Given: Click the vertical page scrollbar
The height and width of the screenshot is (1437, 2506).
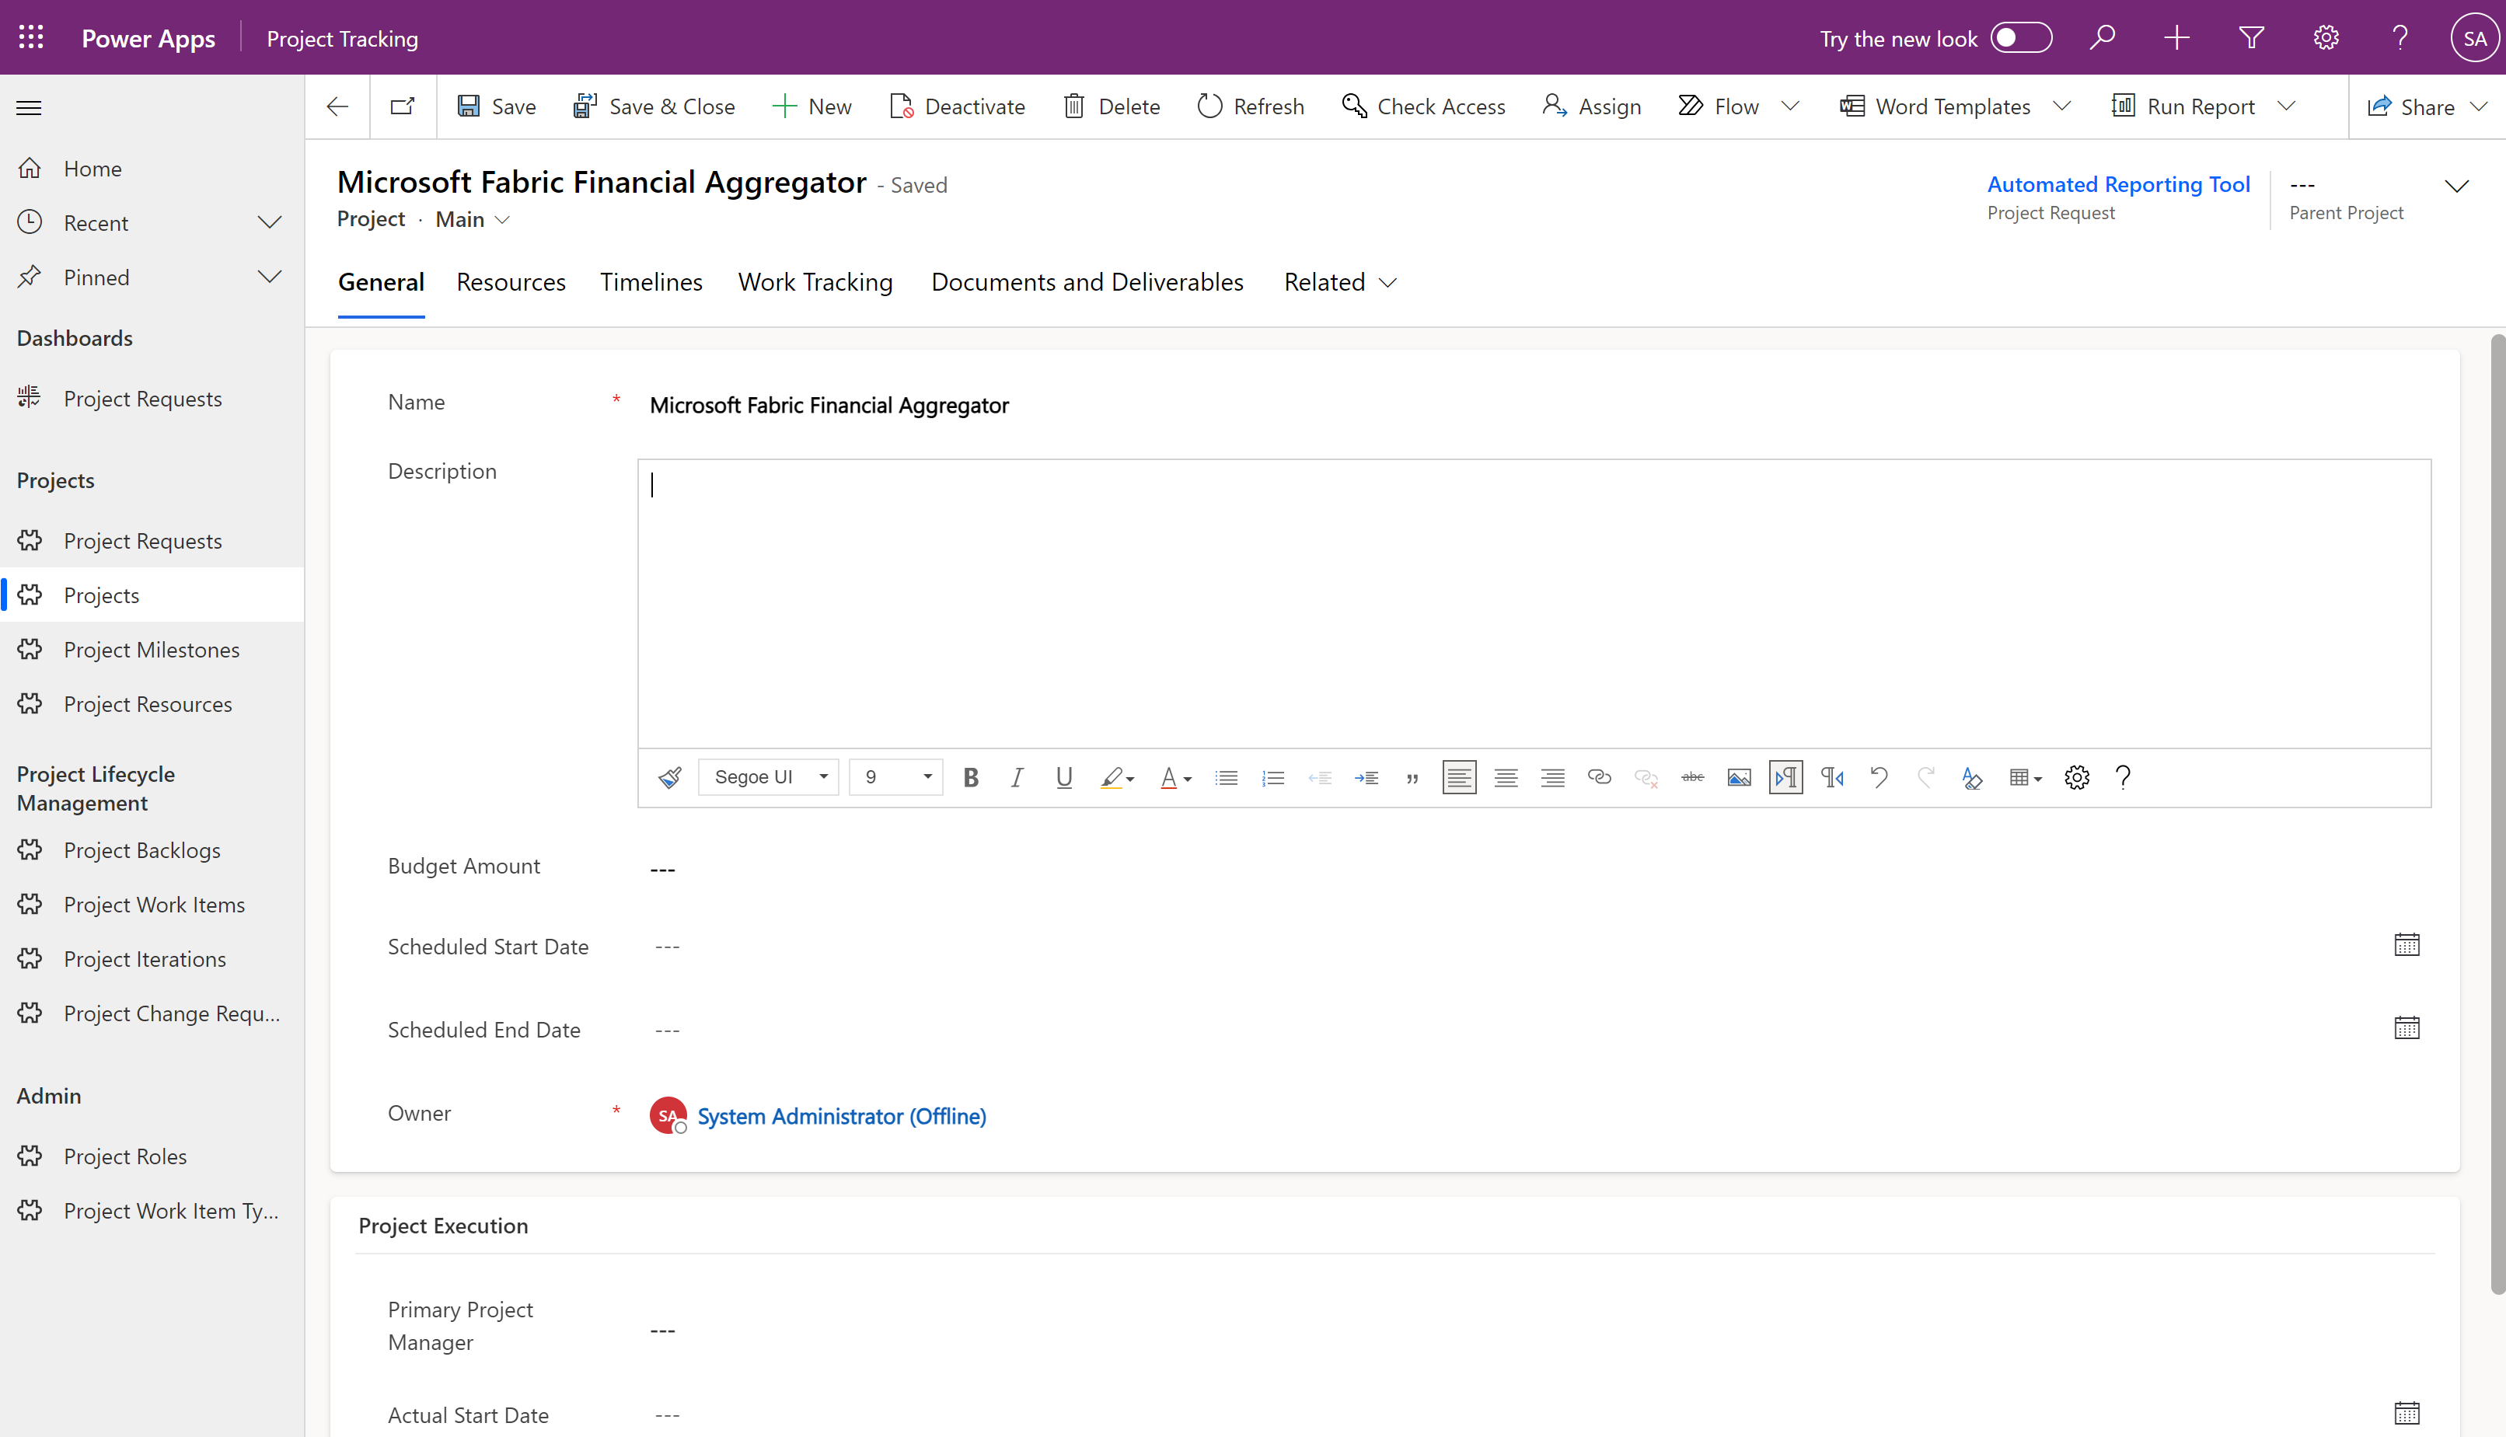Looking at the screenshot, I should coord(2497,814).
